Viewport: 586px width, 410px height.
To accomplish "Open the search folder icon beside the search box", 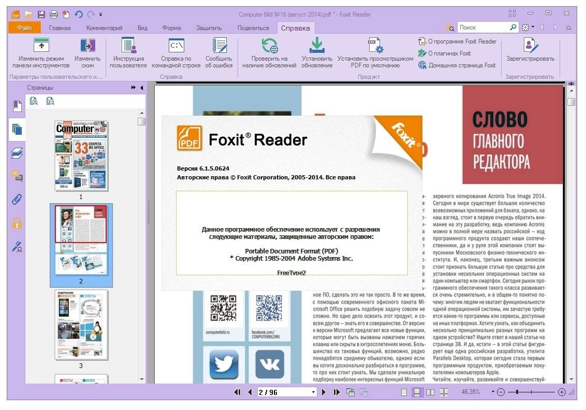I will tap(450, 27).
